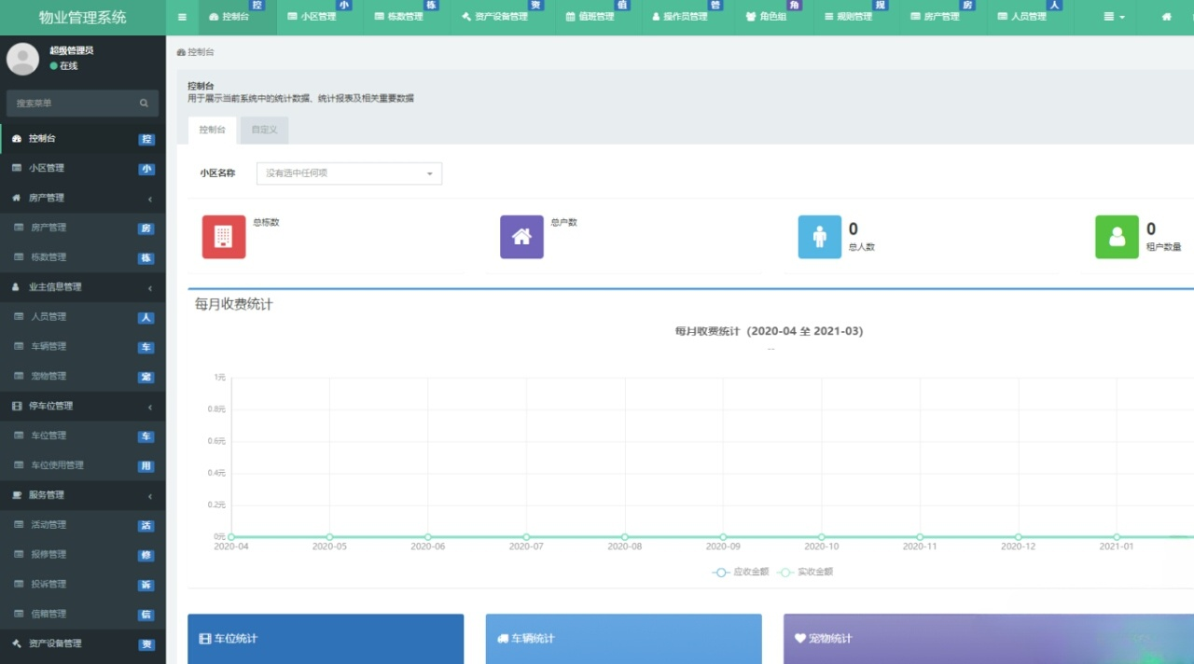The image size is (1194, 664).
Task: Click the 2021-01 data point on chart
Action: click(1117, 537)
